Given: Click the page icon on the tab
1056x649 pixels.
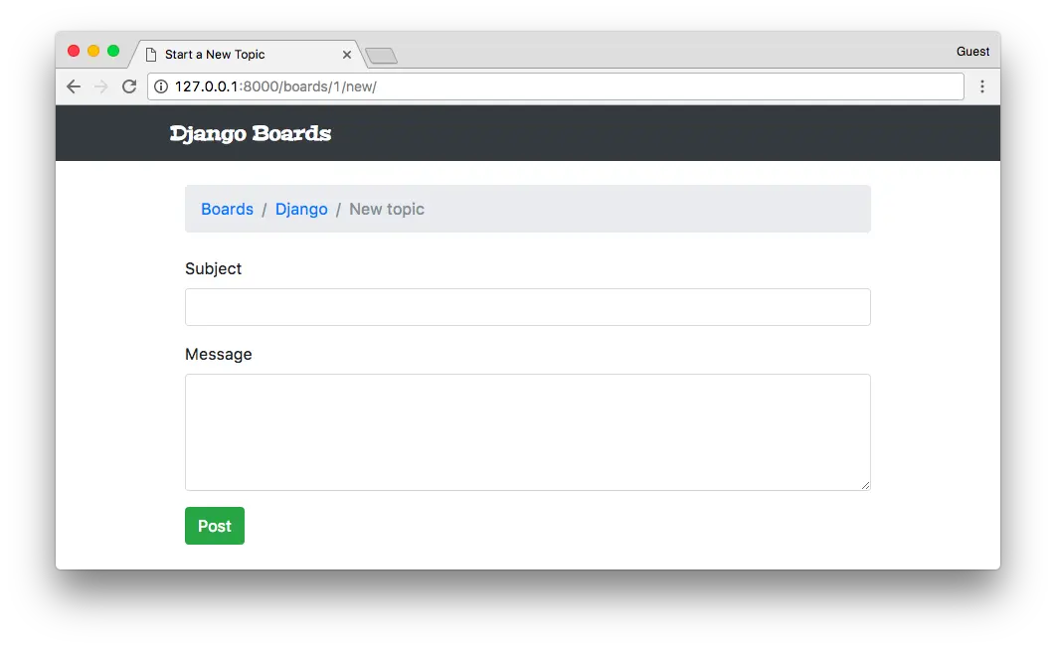Looking at the screenshot, I should (x=151, y=55).
